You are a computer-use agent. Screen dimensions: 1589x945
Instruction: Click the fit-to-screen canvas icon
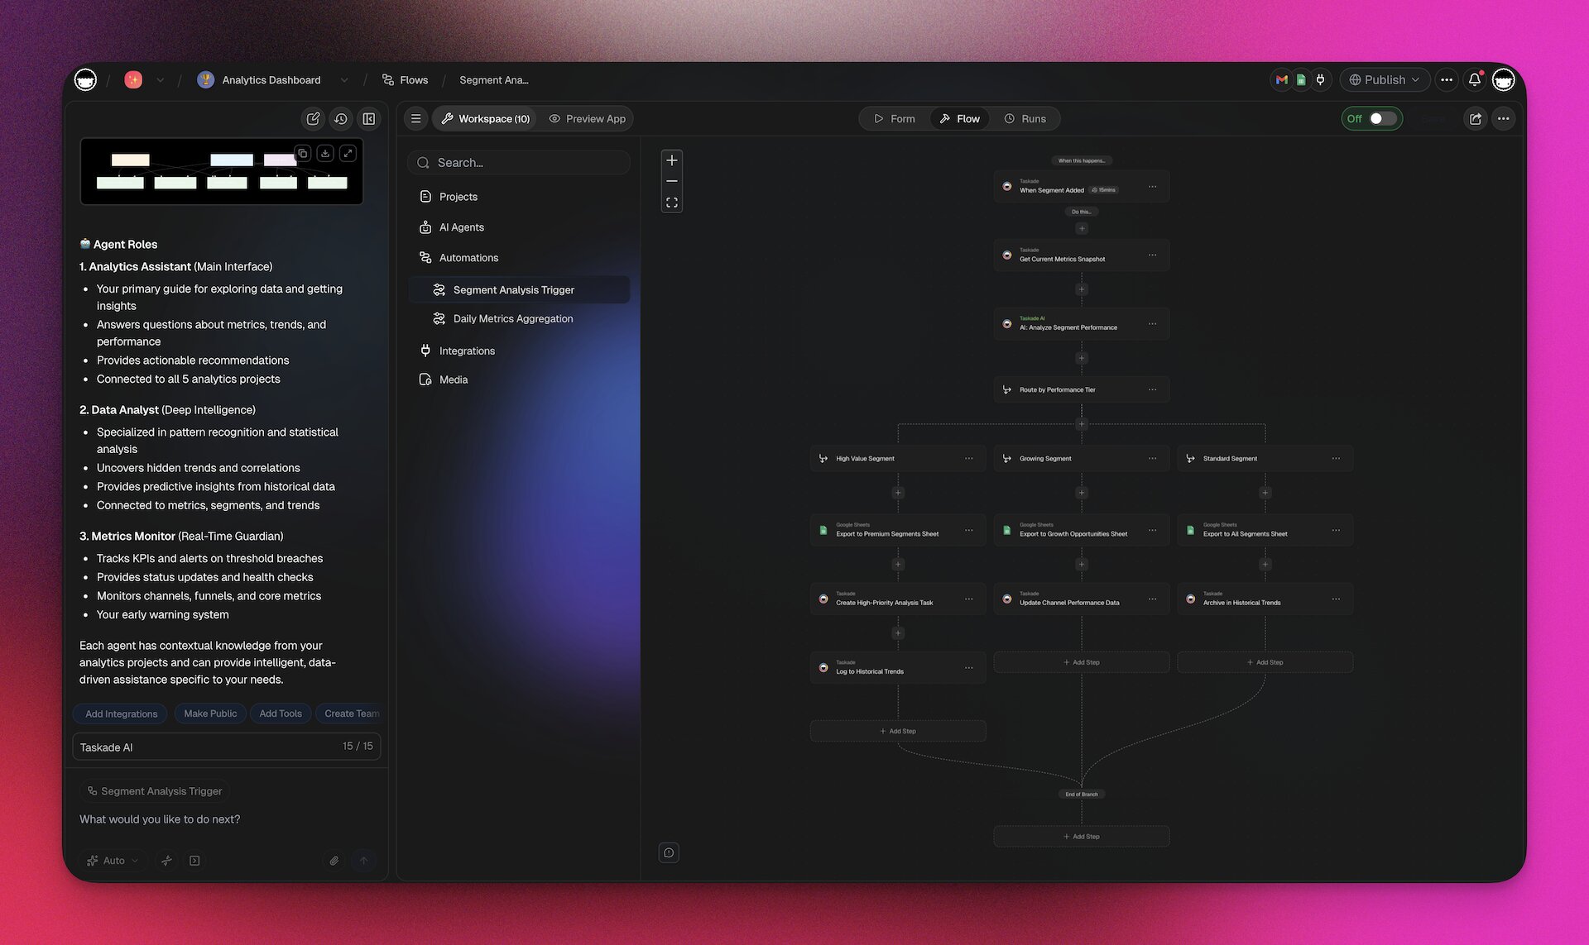(x=672, y=203)
